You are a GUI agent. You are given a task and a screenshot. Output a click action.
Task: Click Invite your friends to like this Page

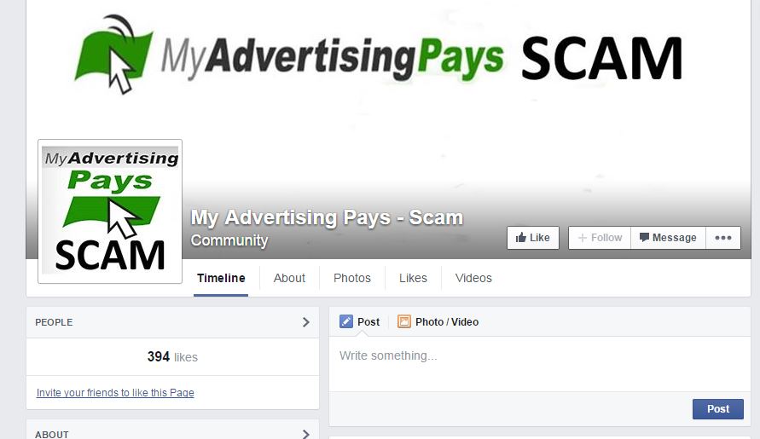[115, 392]
